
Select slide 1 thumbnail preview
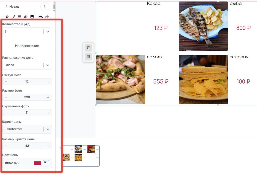point(81,156)
